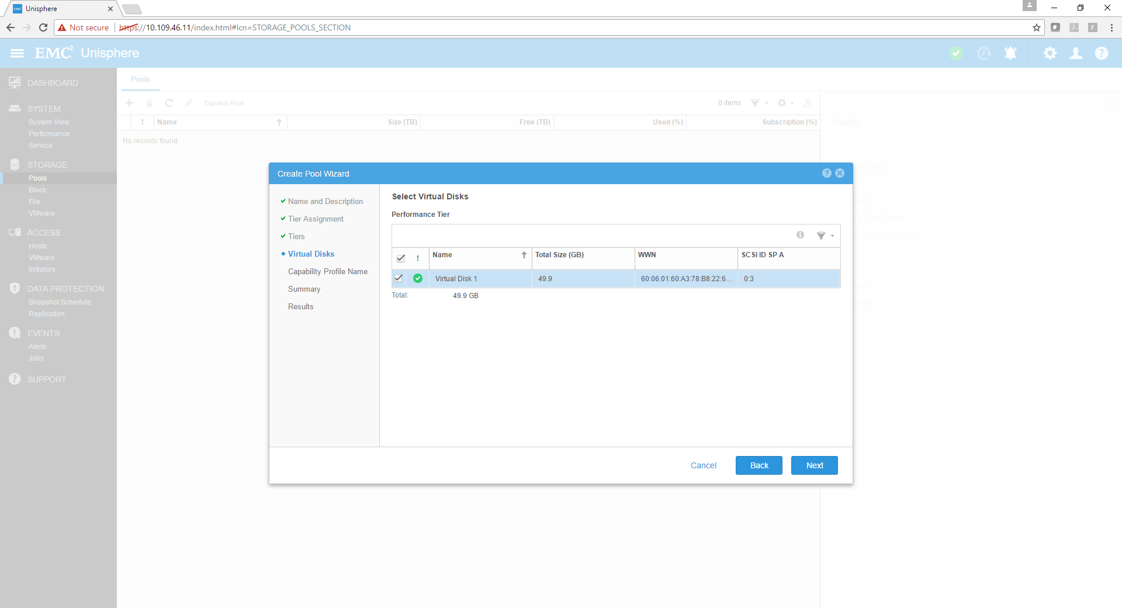Open the user account icon

(x=1075, y=53)
